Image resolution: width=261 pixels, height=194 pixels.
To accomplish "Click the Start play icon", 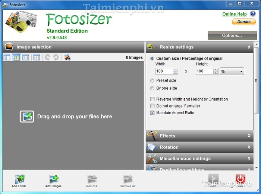I will pyautogui.click(x=213, y=179).
